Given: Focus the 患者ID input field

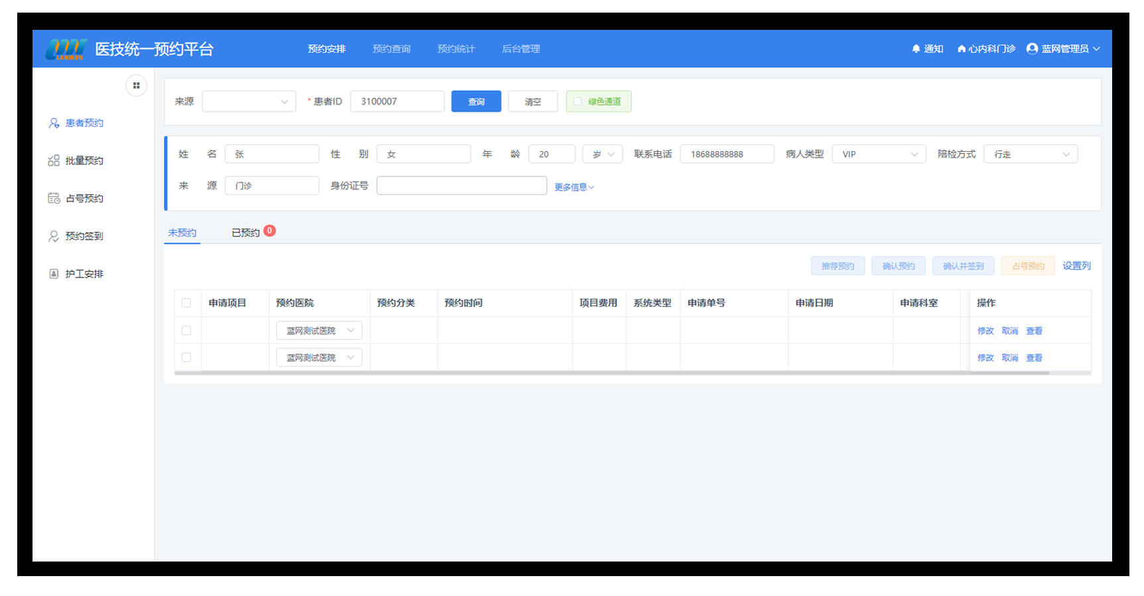Looking at the screenshot, I should point(397,101).
